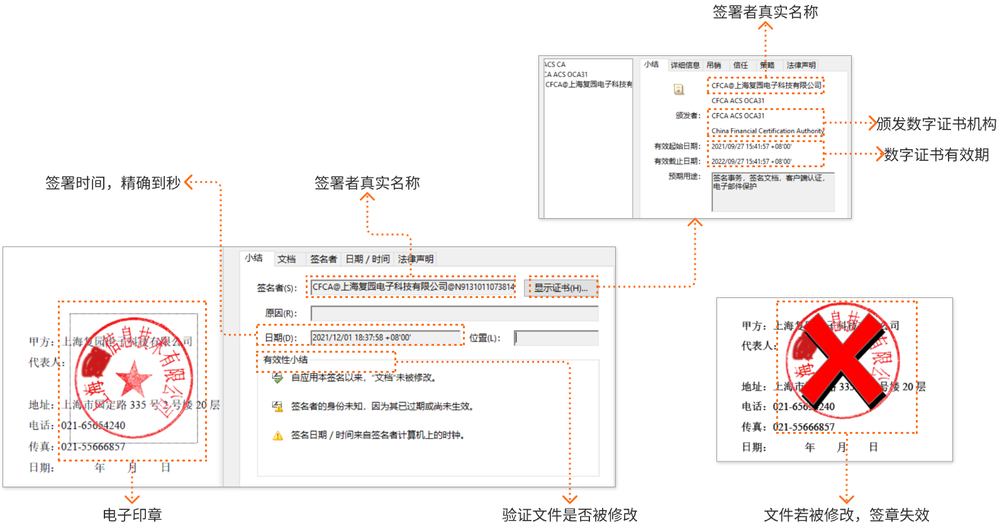Select CA ACS OCA31 in certificate tree
This screenshot has width=997, height=525.
[x=566, y=74]
